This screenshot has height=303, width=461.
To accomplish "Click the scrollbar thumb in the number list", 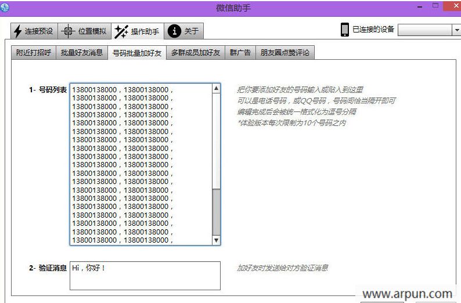I will (x=216, y=212).
